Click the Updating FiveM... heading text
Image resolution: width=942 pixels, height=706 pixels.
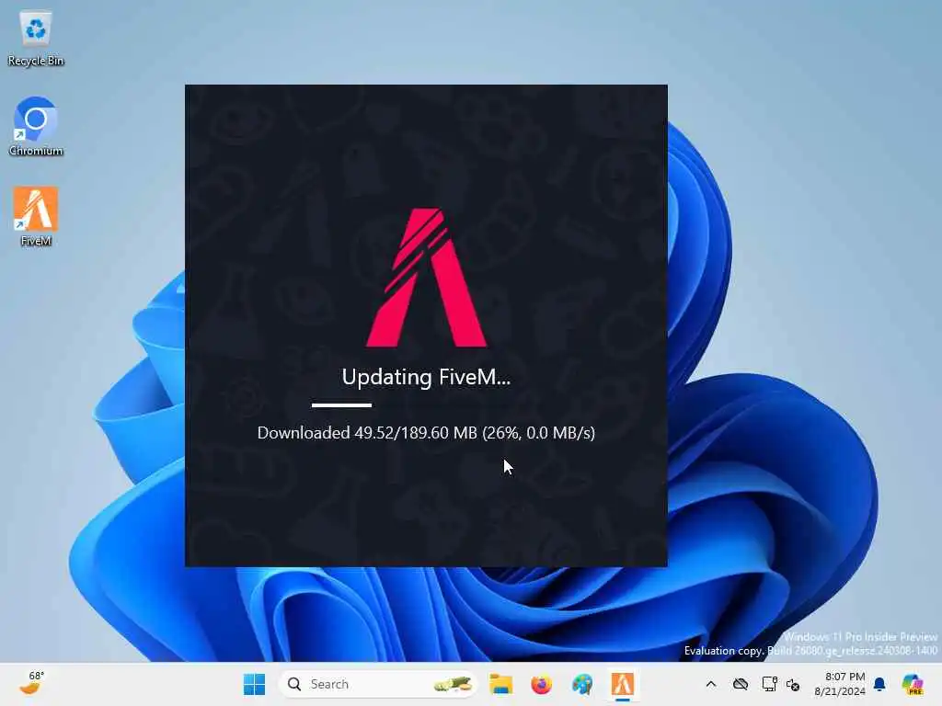pos(426,377)
